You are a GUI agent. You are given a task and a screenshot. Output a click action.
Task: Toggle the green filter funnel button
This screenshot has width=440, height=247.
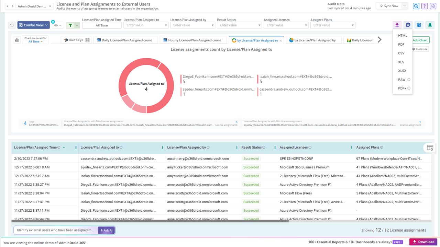pyautogui.click(x=70, y=25)
